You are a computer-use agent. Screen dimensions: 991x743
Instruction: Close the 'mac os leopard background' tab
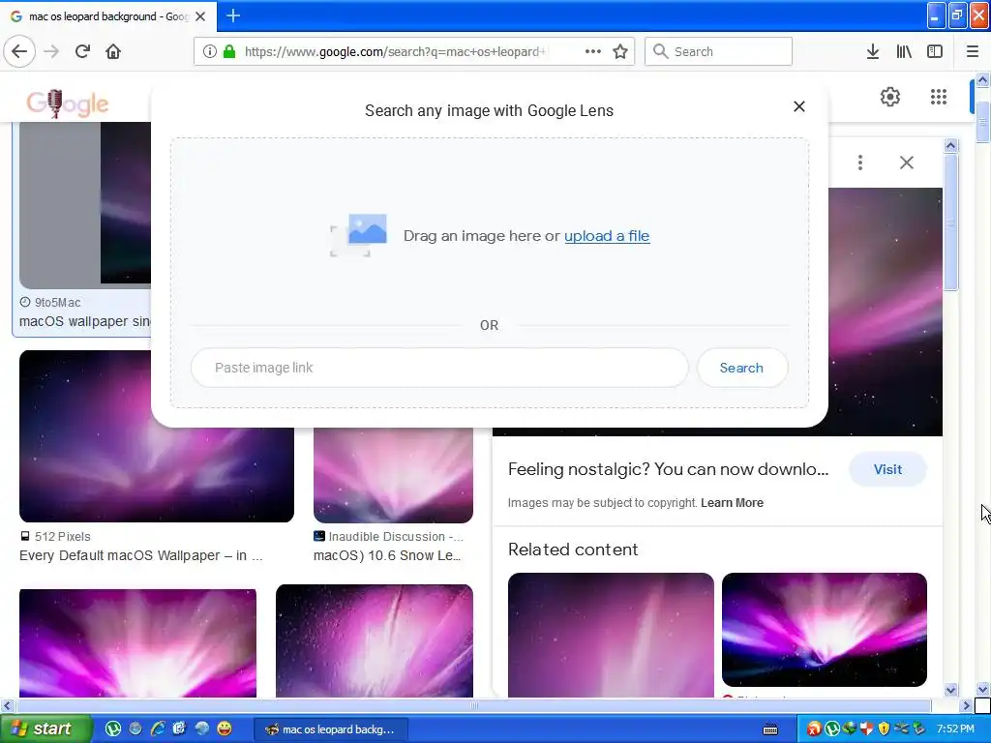(200, 16)
